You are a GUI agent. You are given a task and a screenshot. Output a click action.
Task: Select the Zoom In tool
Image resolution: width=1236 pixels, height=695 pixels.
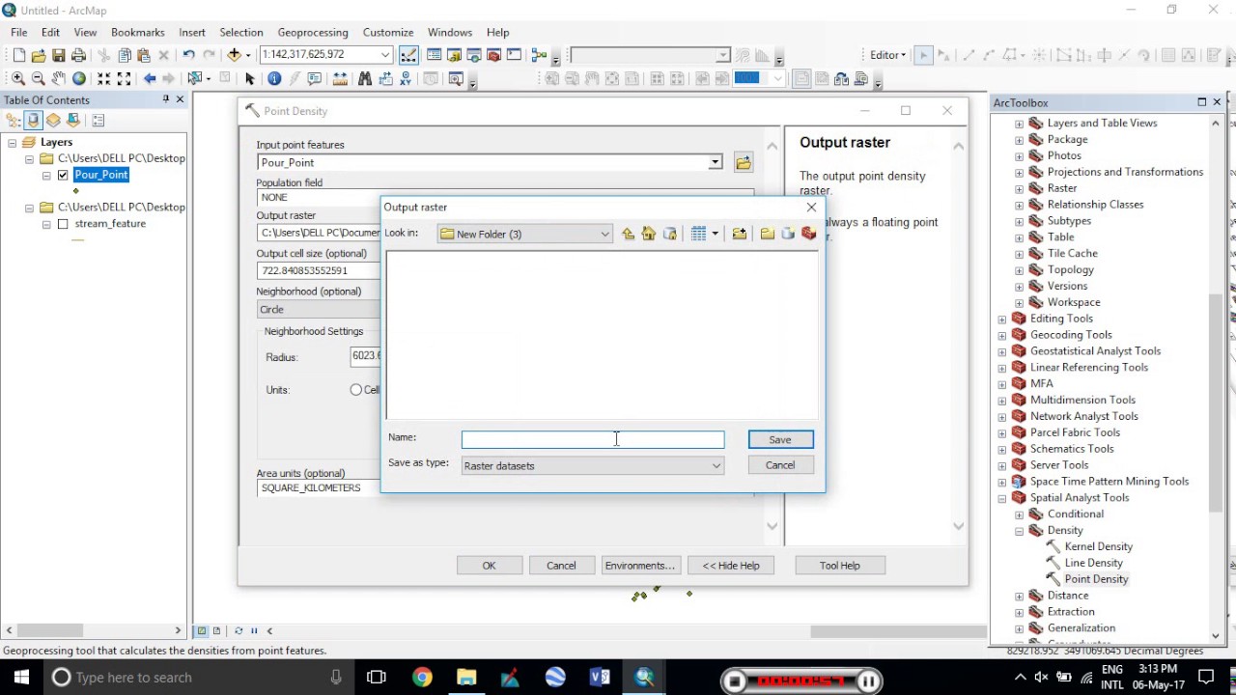pyautogui.click(x=18, y=79)
